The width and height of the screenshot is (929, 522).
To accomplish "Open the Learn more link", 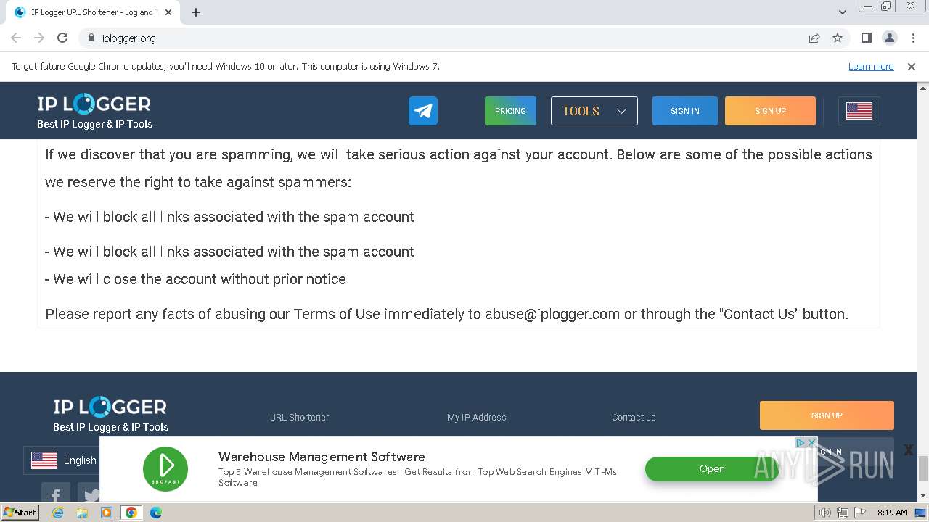I will pyautogui.click(x=871, y=66).
